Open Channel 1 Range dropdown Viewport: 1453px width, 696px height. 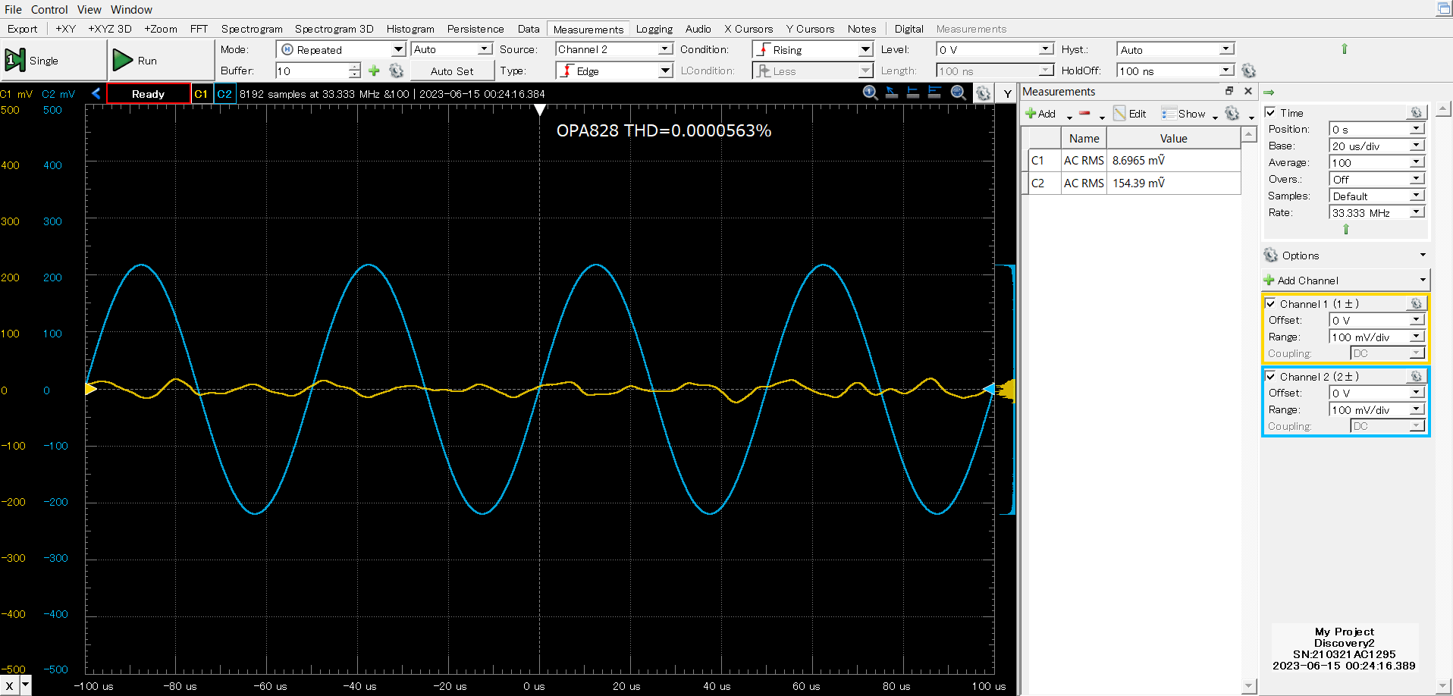pyautogui.click(x=1377, y=337)
